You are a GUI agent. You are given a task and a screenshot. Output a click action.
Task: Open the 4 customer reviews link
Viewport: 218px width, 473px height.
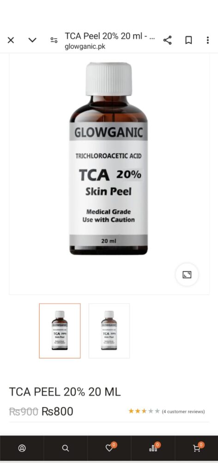(183, 412)
